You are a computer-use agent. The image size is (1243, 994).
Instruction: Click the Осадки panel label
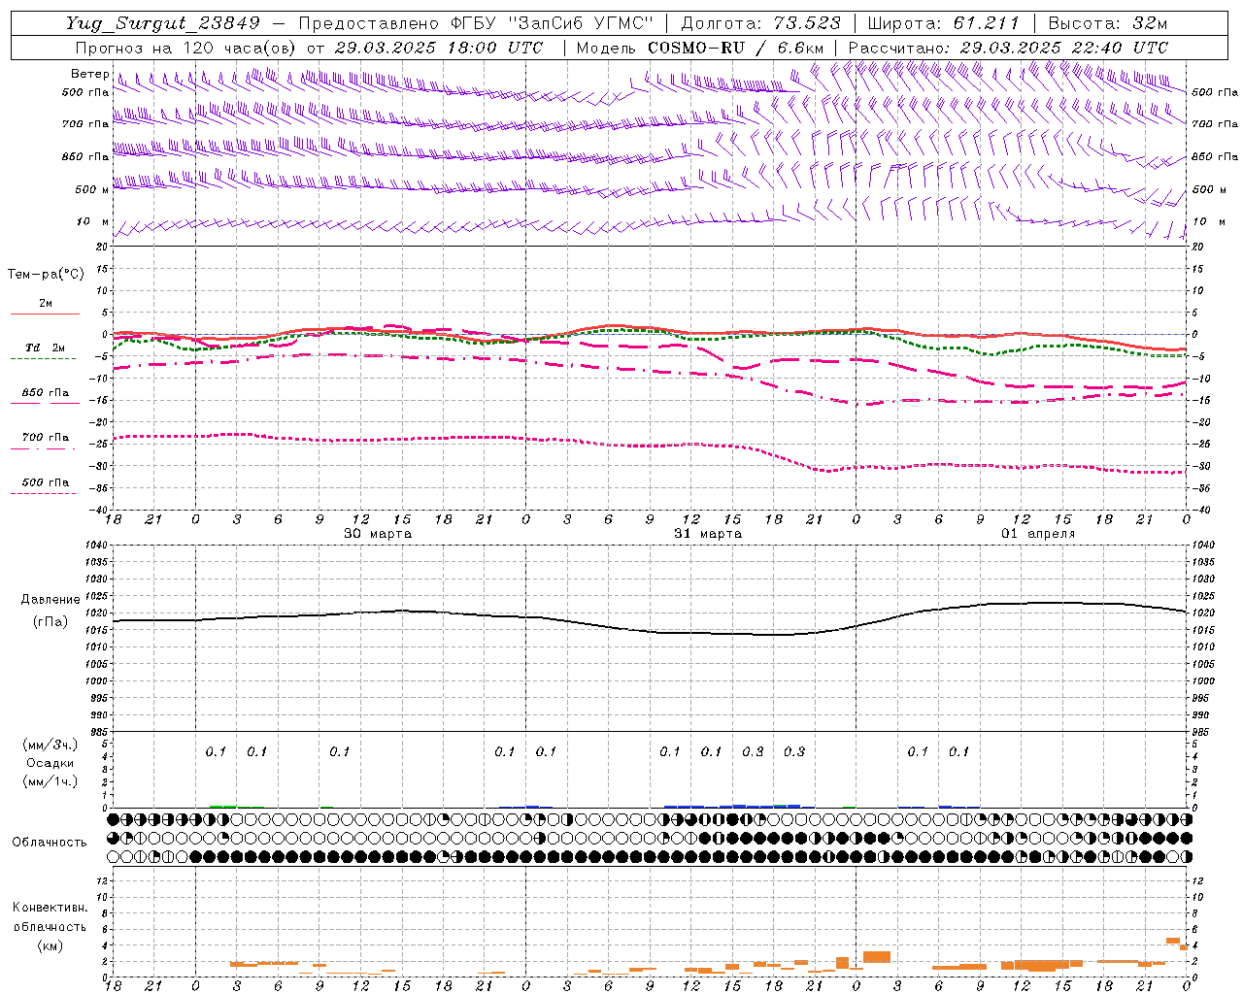(x=50, y=764)
